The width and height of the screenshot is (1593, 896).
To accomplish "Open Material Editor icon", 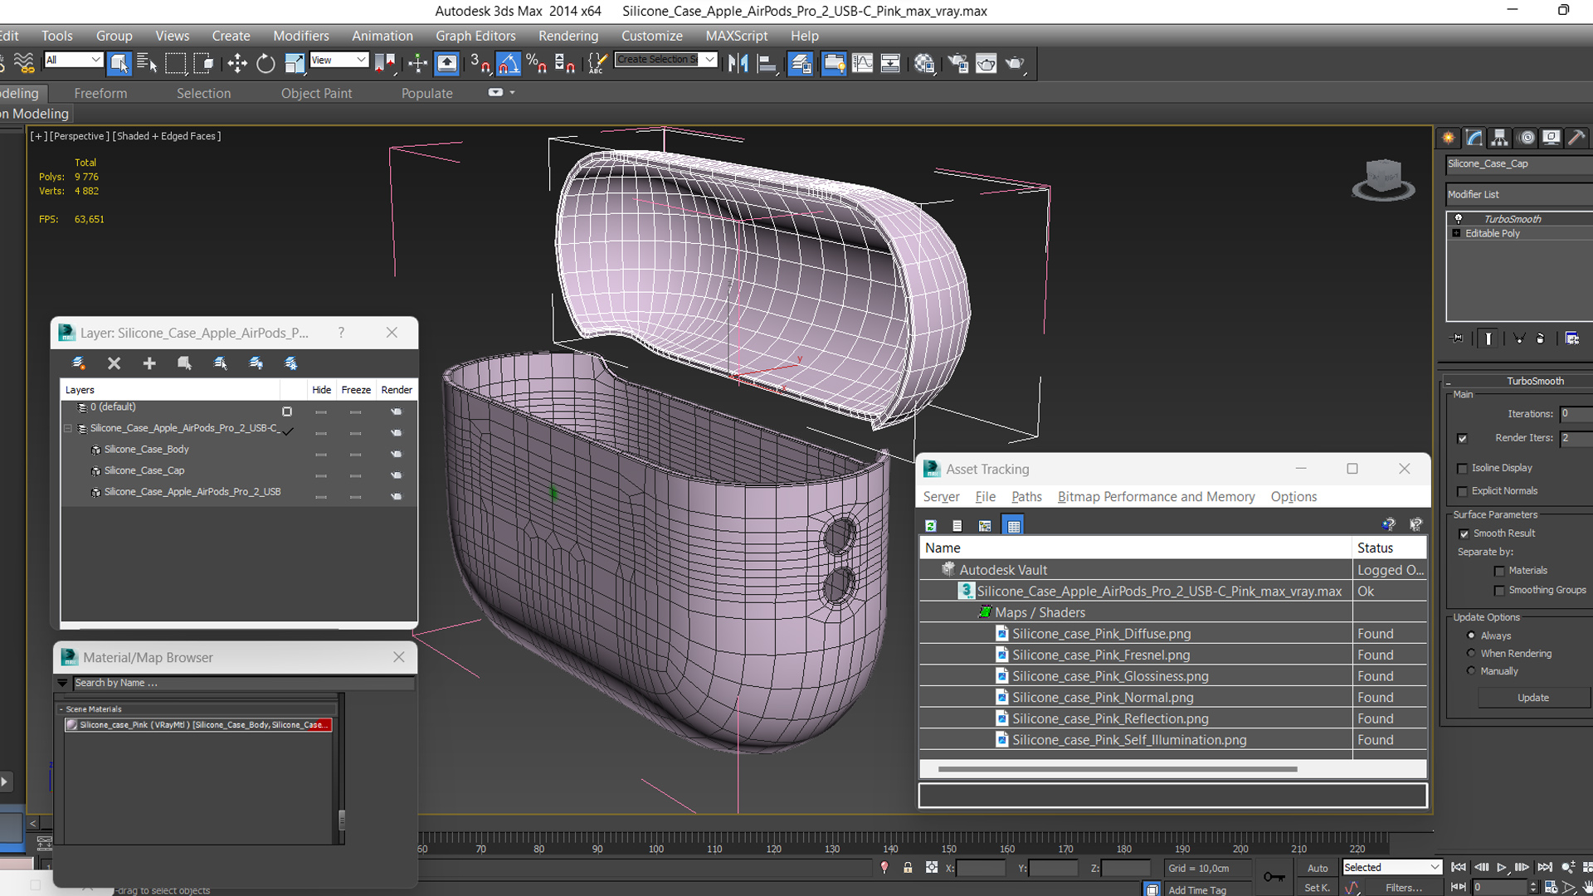I will 923,63.
